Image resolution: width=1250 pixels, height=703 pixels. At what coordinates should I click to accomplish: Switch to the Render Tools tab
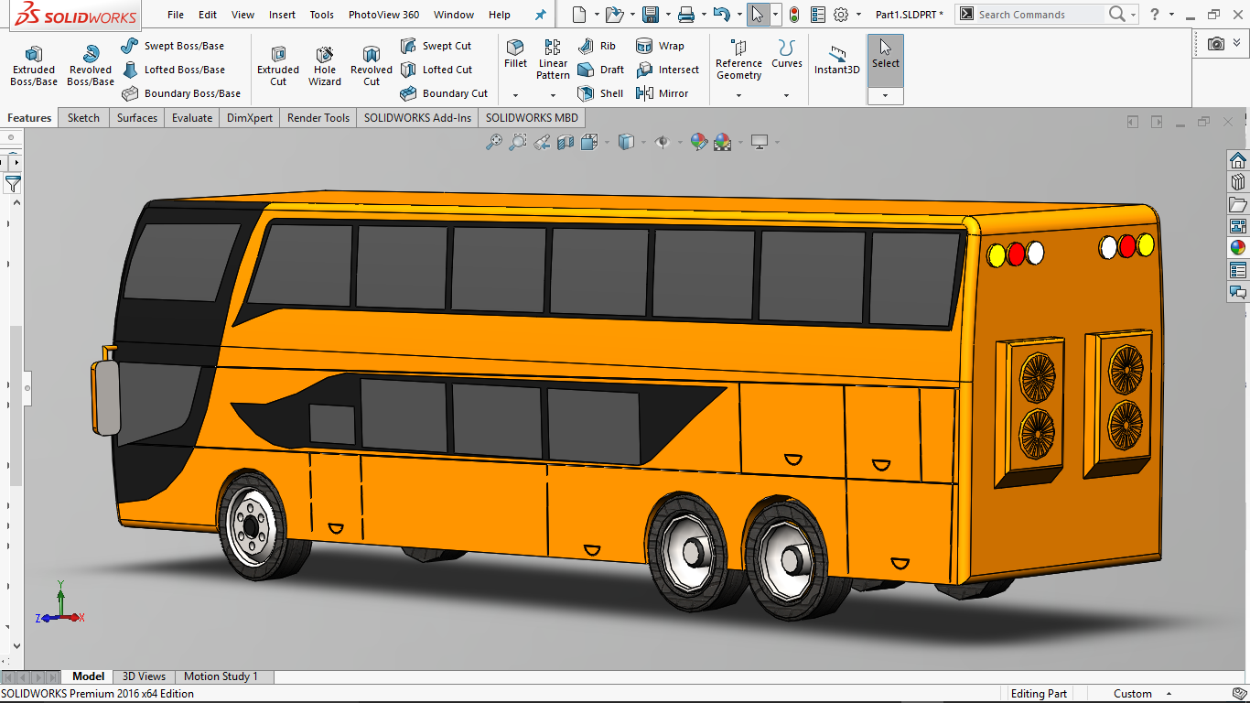click(318, 118)
